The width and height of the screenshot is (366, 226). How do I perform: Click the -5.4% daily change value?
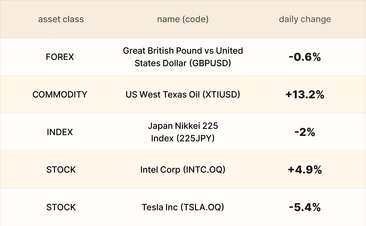[305, 208]
